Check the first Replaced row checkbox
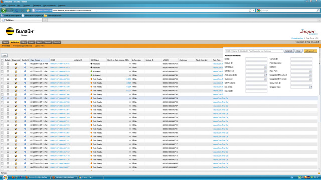Image resolution: width=321 pixels, height=180 pixels. [x=2, y=64]
